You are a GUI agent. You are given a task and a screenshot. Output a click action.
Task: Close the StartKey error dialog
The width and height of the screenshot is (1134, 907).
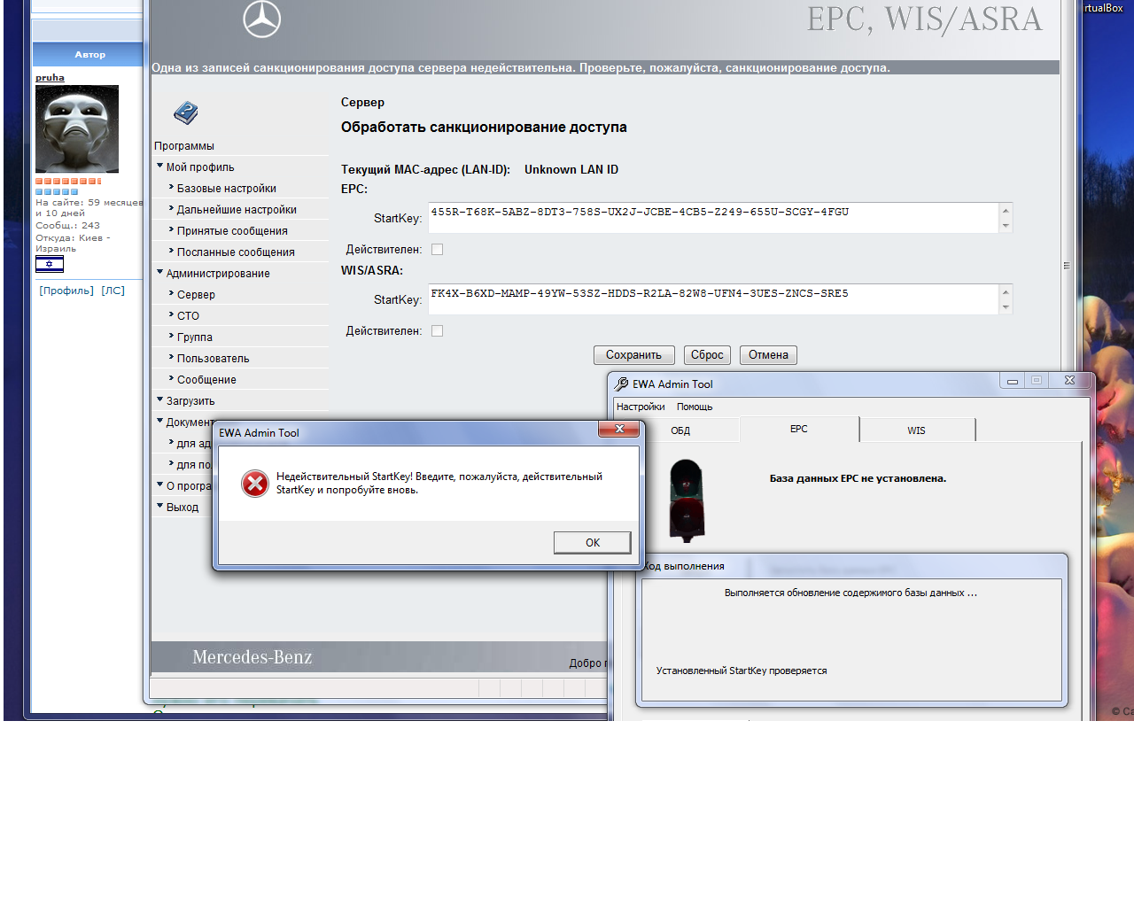(619, 430)
